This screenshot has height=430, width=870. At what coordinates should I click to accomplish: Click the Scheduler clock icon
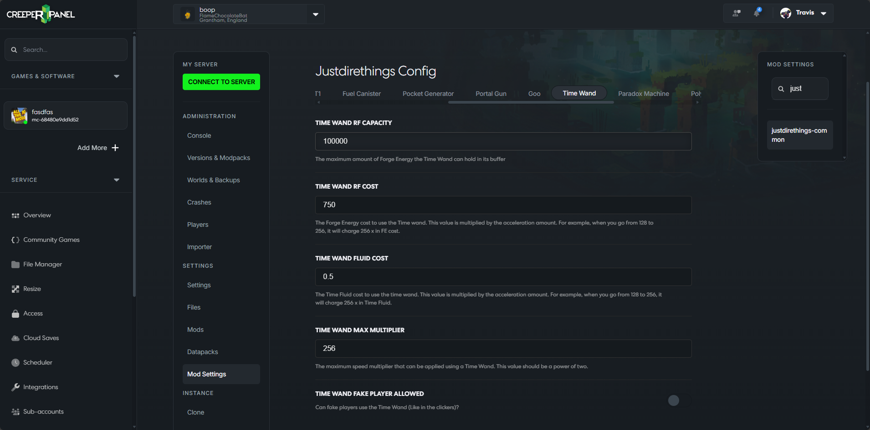tap(15, 363)
